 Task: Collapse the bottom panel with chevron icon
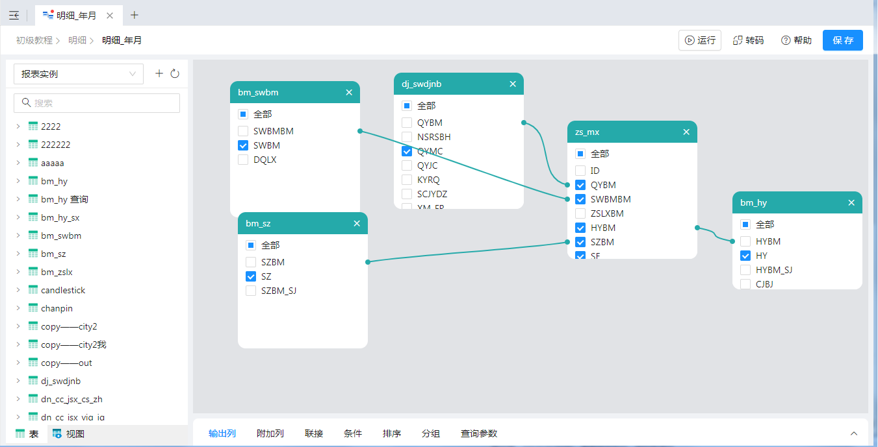click(854, 433)
